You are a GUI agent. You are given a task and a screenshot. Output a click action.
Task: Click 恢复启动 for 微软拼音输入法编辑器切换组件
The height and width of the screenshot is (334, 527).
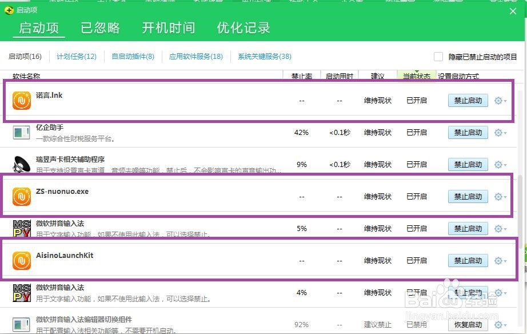point(468,325)
